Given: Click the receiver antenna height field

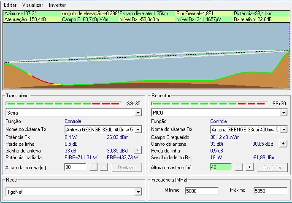Looking at the screenshot, I should (x=221, y=167).
